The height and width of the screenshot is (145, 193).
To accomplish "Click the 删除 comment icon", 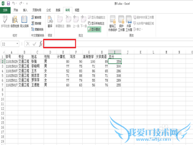I will point(68,22).
